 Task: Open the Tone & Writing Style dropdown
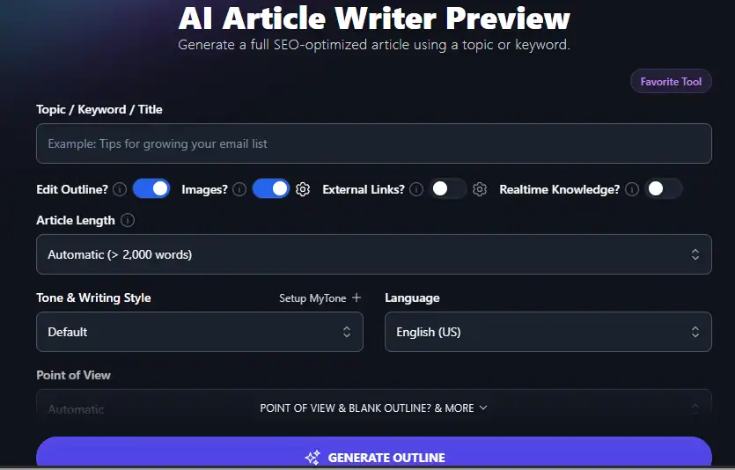pyautogui.click(x=200, y=332)
